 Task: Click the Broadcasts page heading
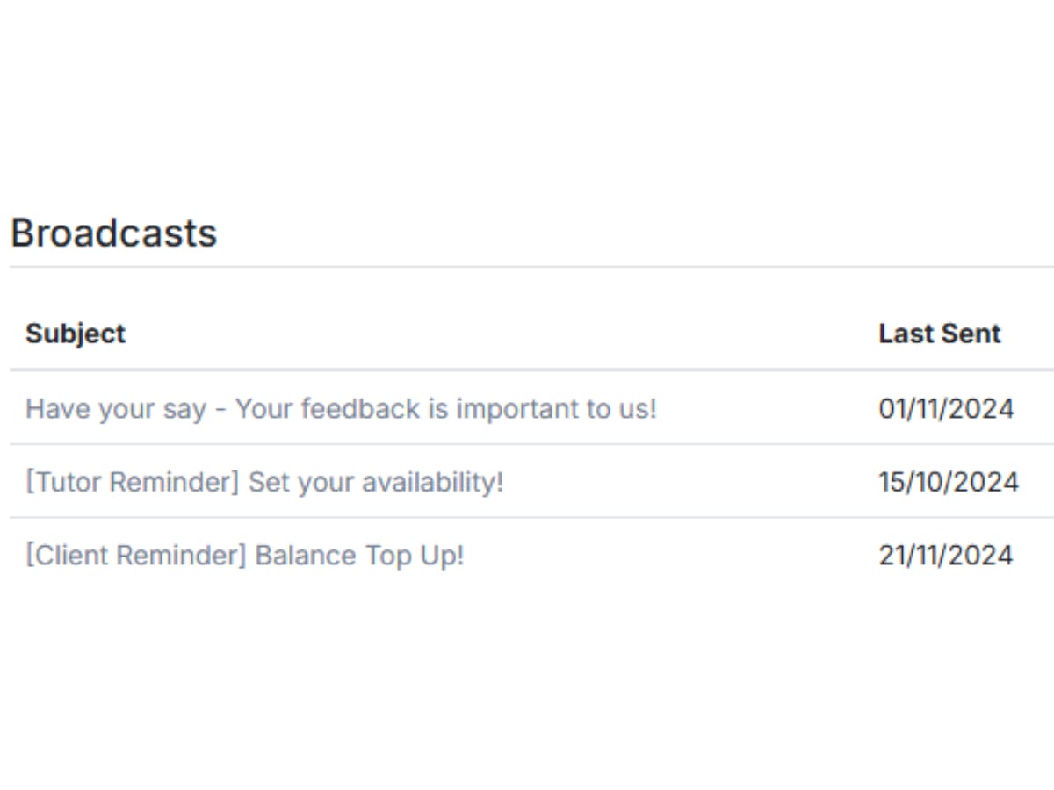tap(113, 233)
